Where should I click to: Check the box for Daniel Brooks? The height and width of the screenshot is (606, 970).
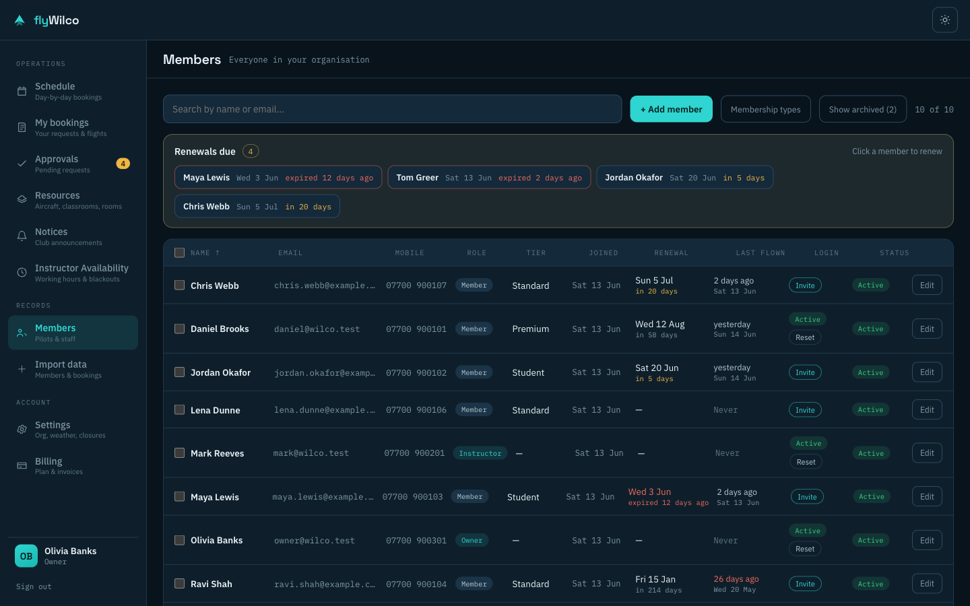coord(179,329)
